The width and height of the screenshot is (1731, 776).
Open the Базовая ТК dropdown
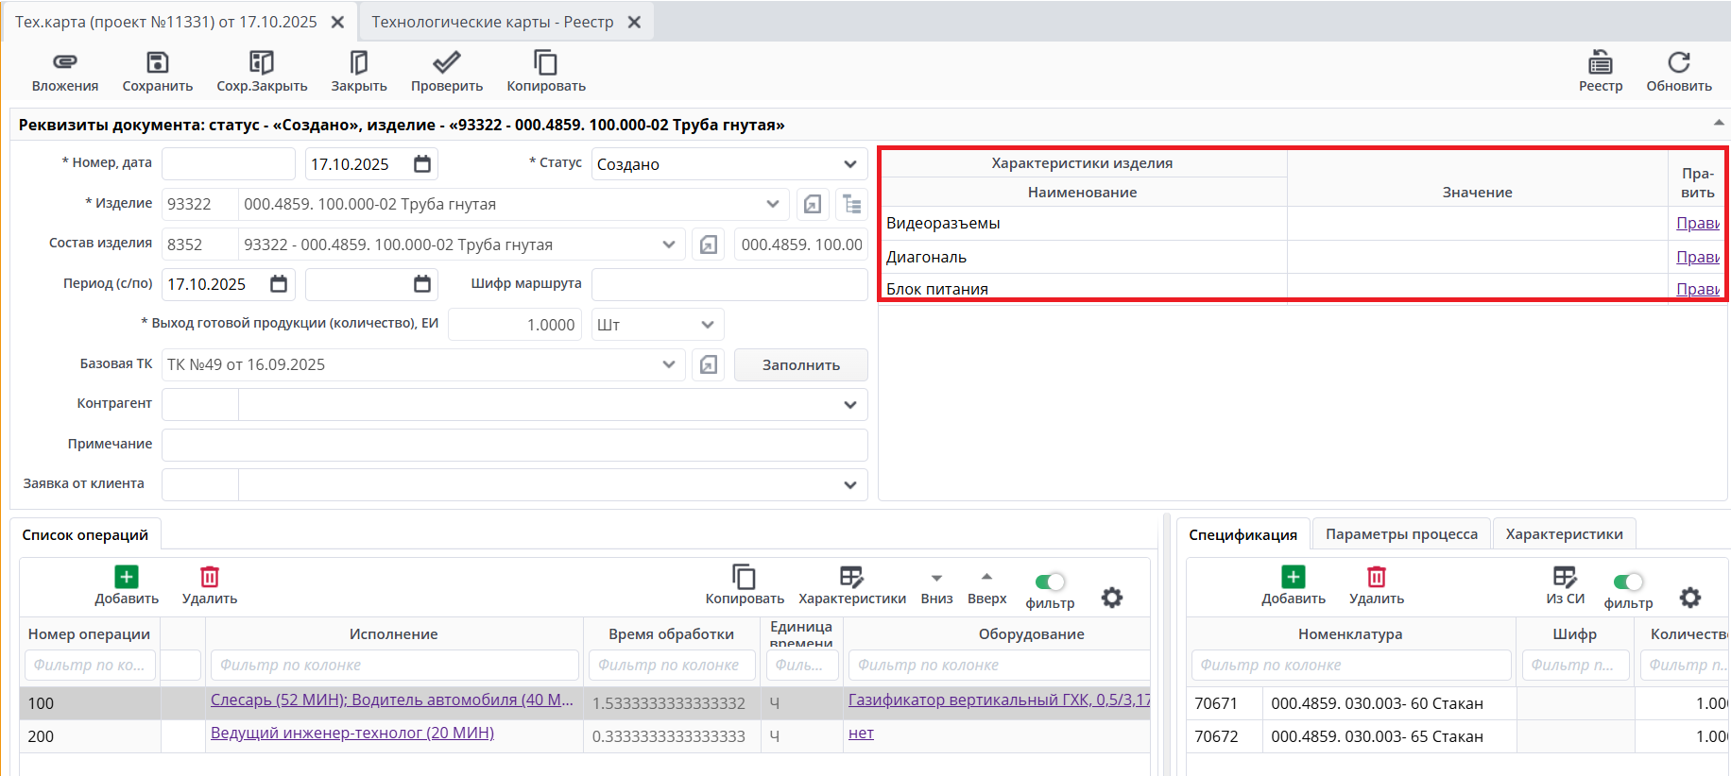pyautogui.click(x=669, y=364)
